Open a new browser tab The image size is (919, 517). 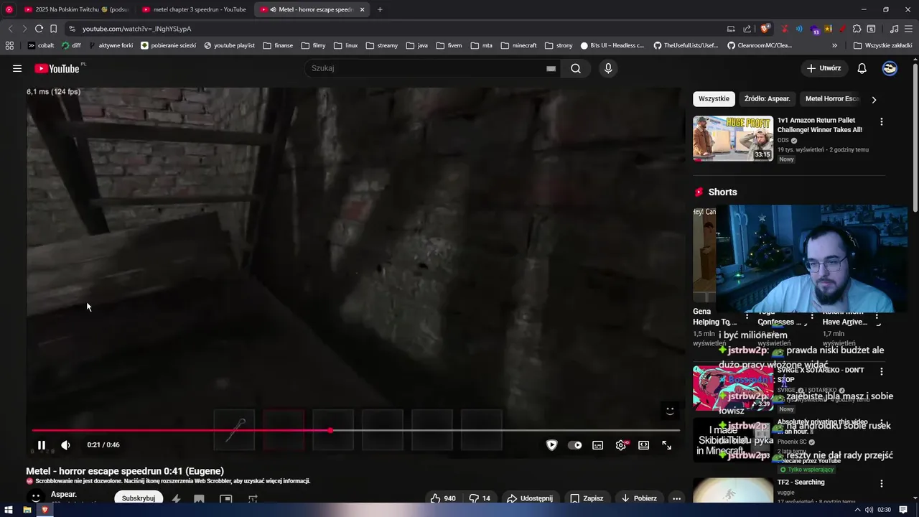coord(380,9)
